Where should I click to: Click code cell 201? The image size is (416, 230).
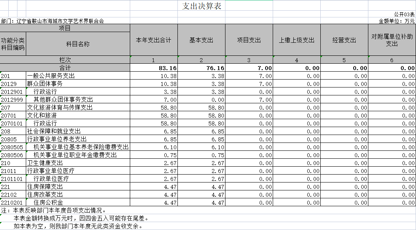13,76
